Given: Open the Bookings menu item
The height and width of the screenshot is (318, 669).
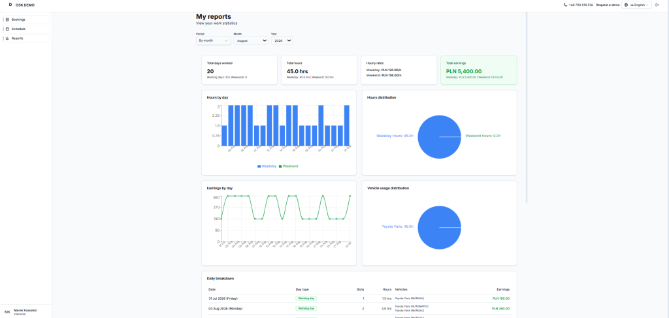Looking at the screenshot, I should coord(26,20).
